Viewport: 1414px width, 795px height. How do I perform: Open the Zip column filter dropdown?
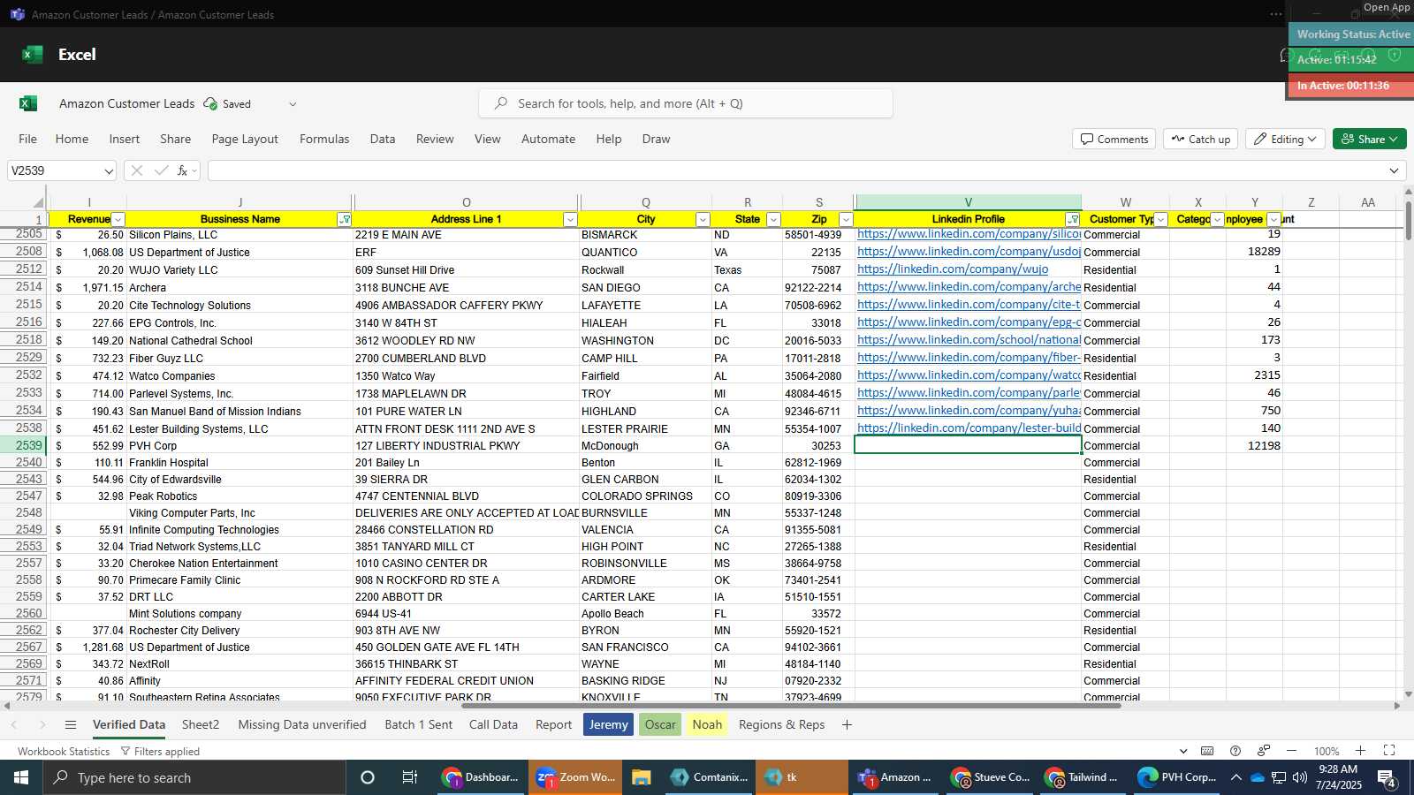pos(846,220)
